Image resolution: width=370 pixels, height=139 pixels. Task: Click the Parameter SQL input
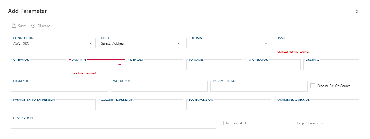[x=259, y=86]
